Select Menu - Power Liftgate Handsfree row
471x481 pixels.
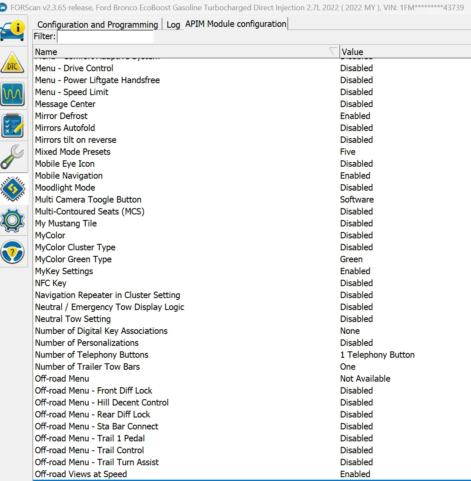(x=252, y=80)
